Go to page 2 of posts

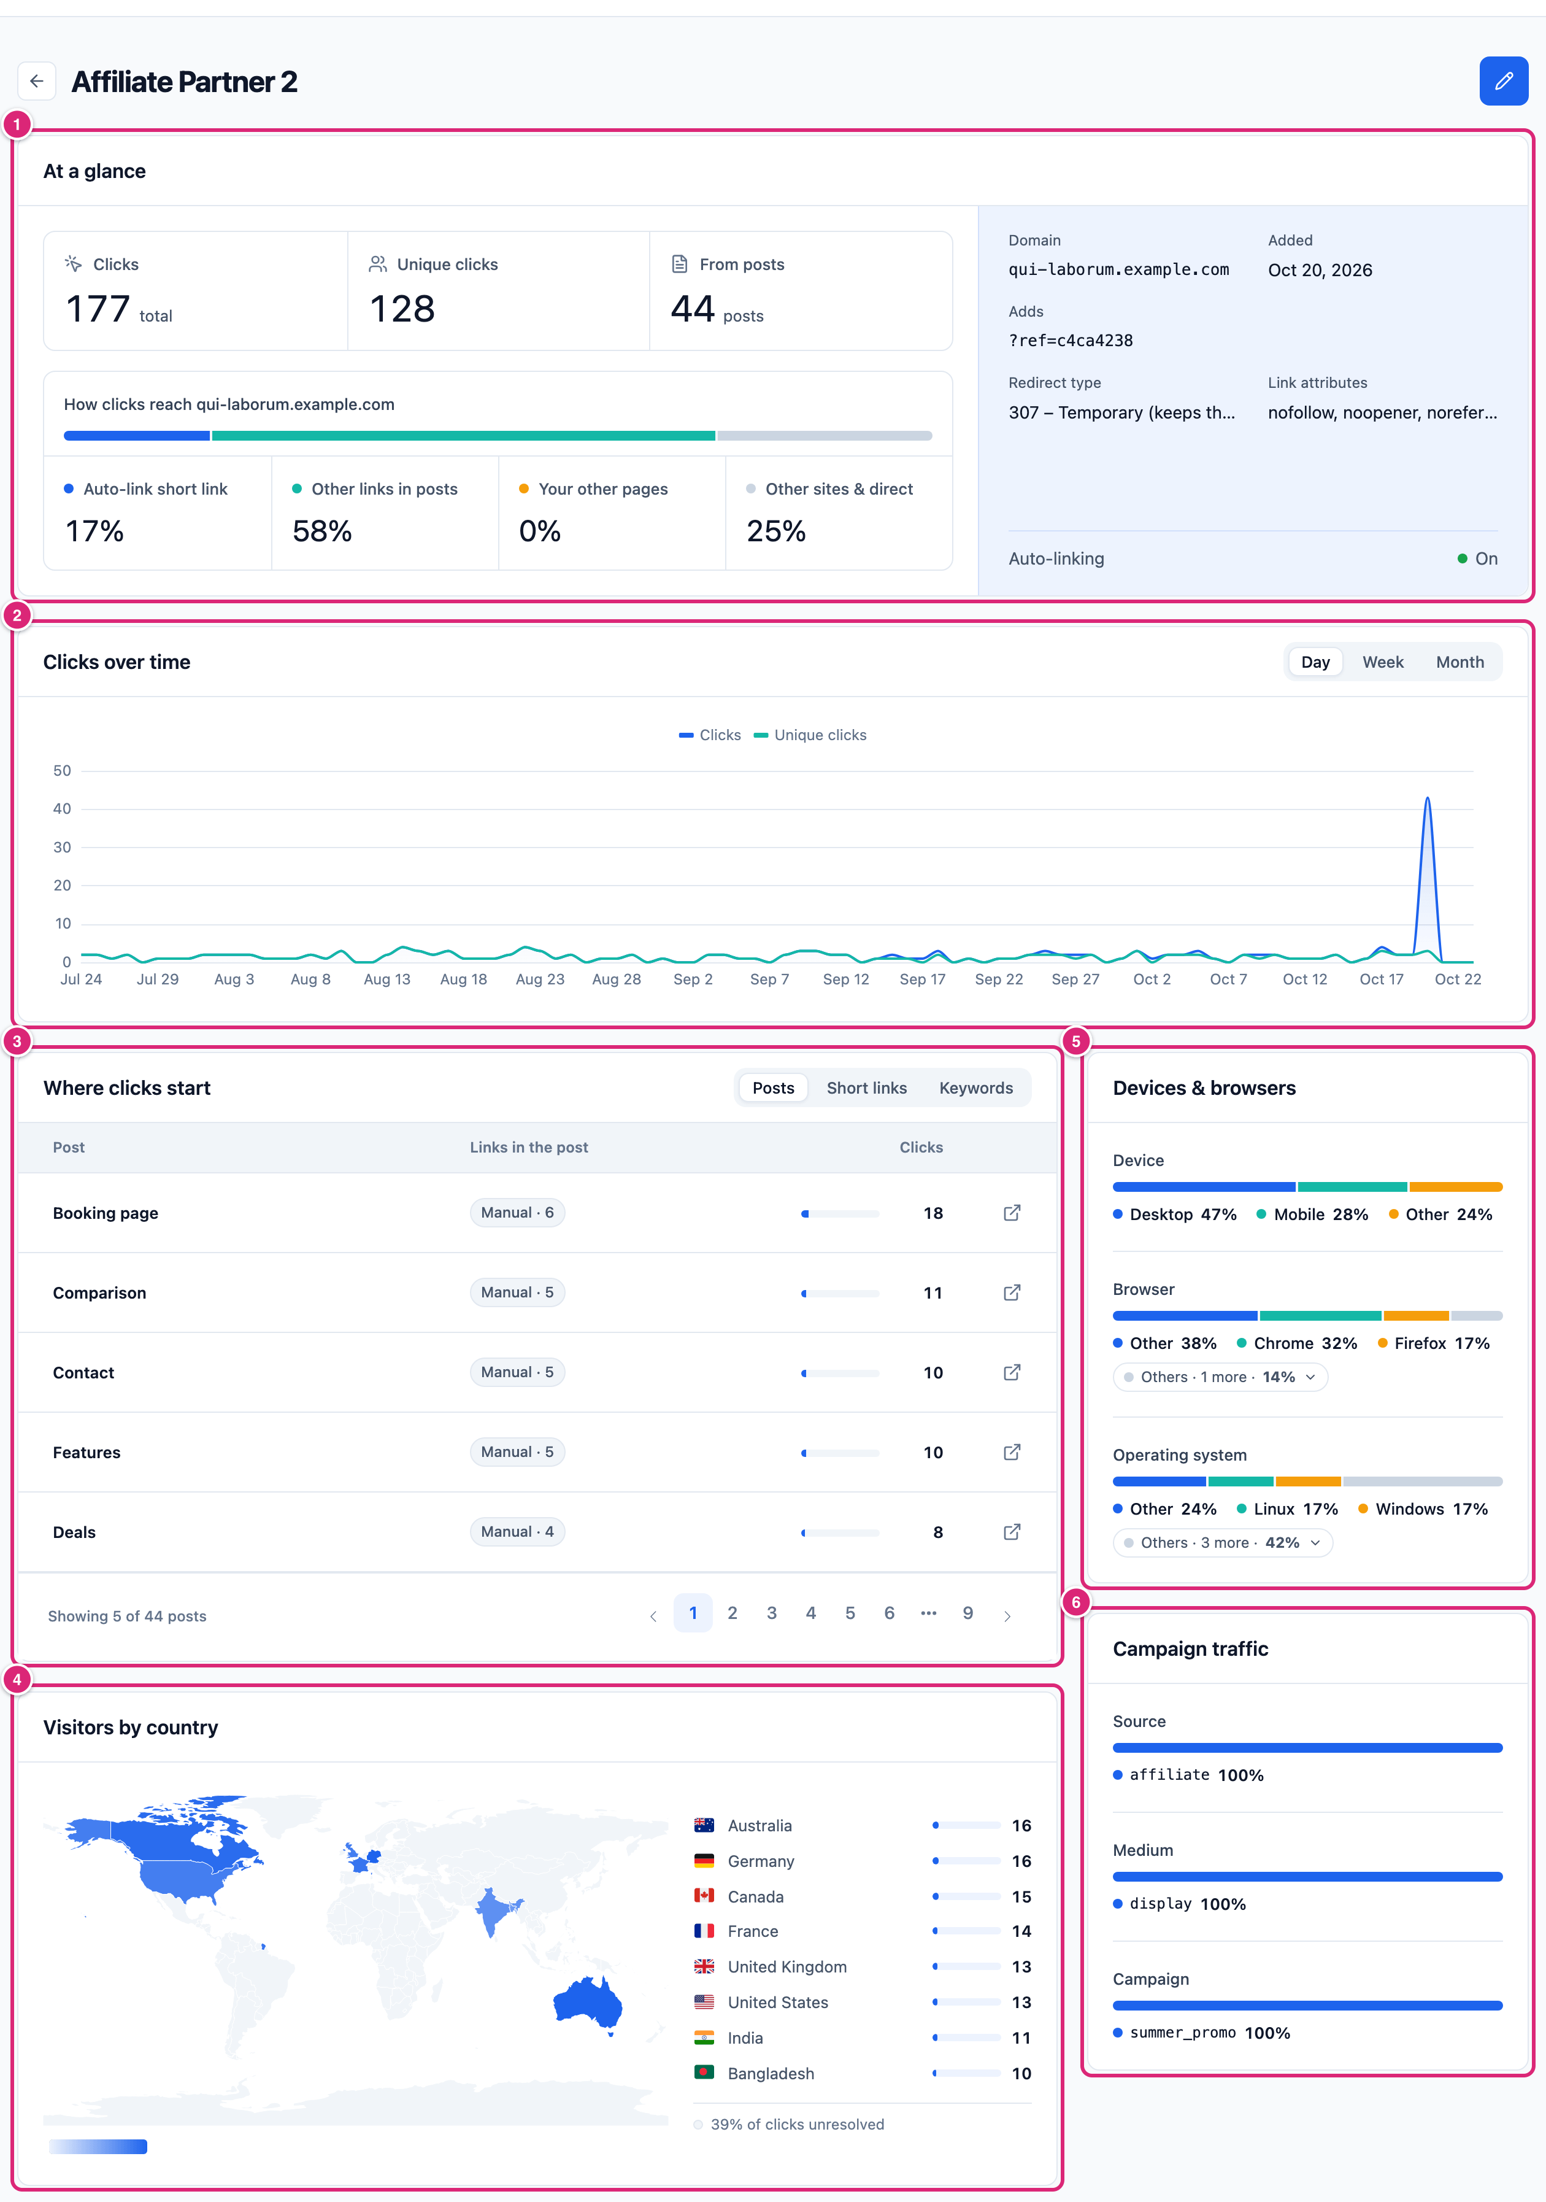click(x=733, y=1613)
